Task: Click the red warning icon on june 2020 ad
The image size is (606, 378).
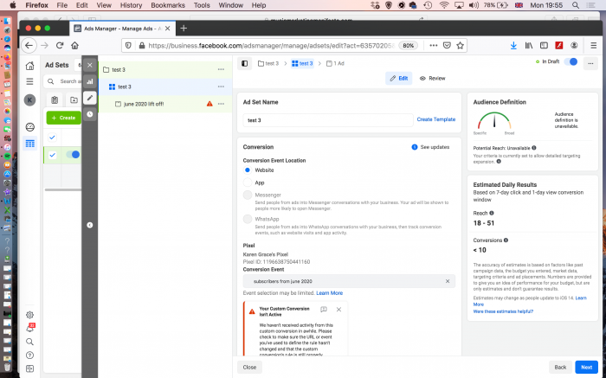Action: click(210, 104)
